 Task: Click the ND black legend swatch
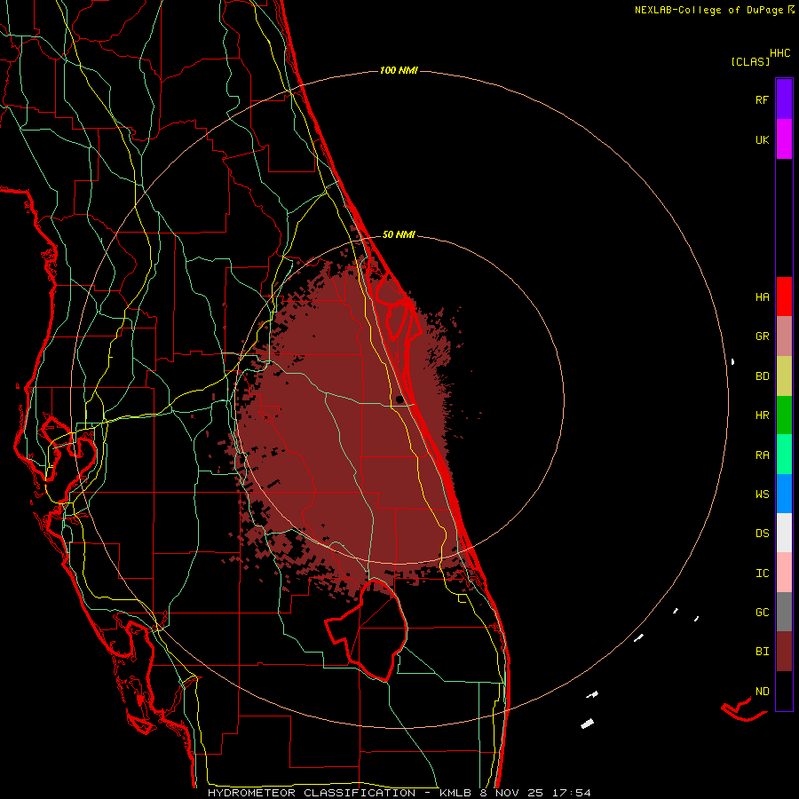coord(784,691)
